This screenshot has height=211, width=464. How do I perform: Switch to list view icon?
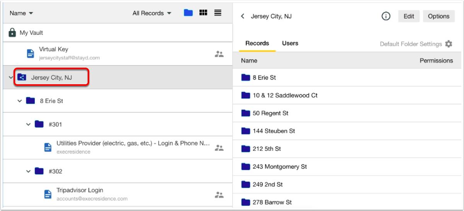[218, 13]
